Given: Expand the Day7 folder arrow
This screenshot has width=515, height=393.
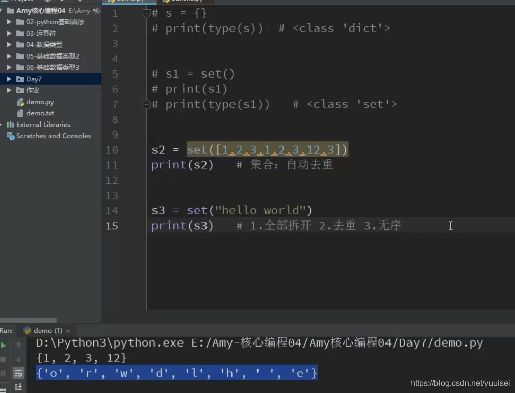Looking at the screenshot, I should 9,79.
